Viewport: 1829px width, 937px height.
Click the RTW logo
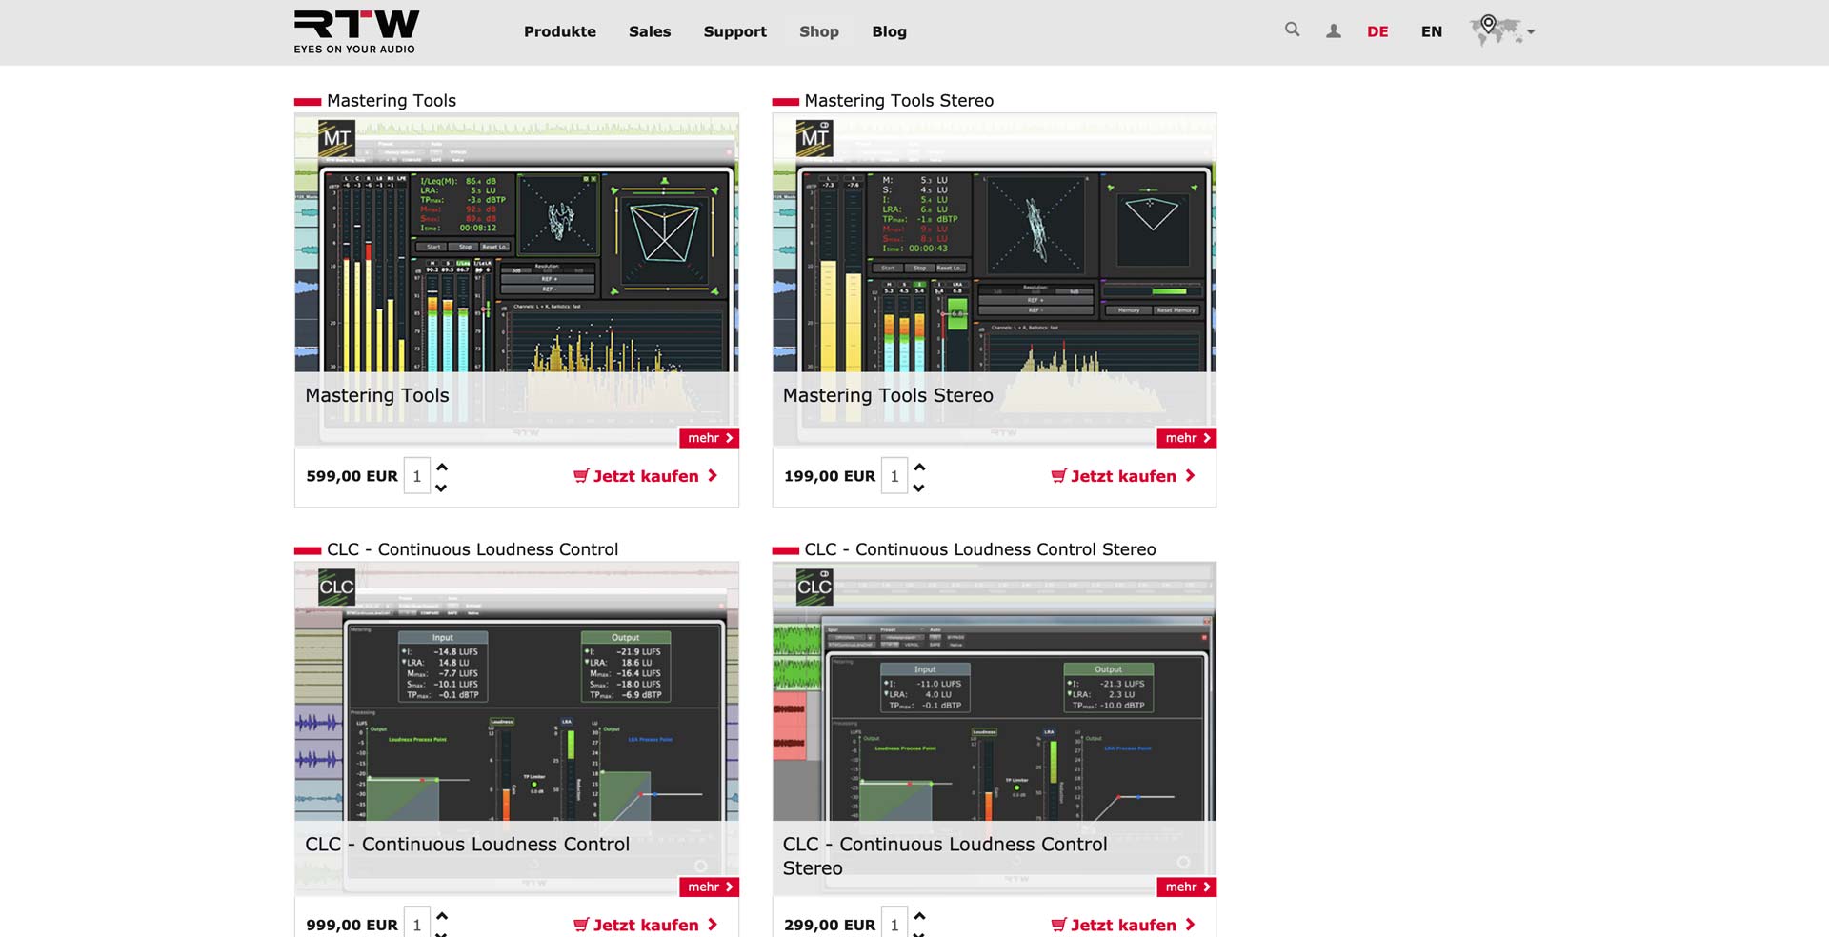pyautogui.click(x=355, y=31)
